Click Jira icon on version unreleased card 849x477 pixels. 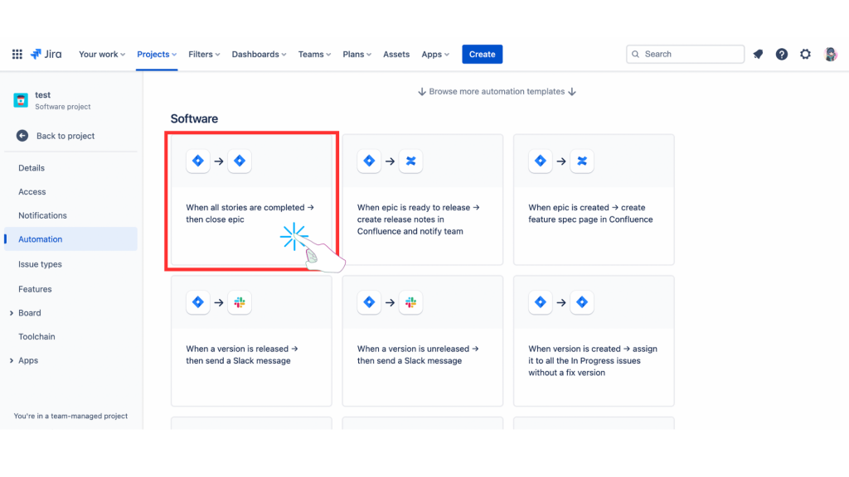coord(369,302)
